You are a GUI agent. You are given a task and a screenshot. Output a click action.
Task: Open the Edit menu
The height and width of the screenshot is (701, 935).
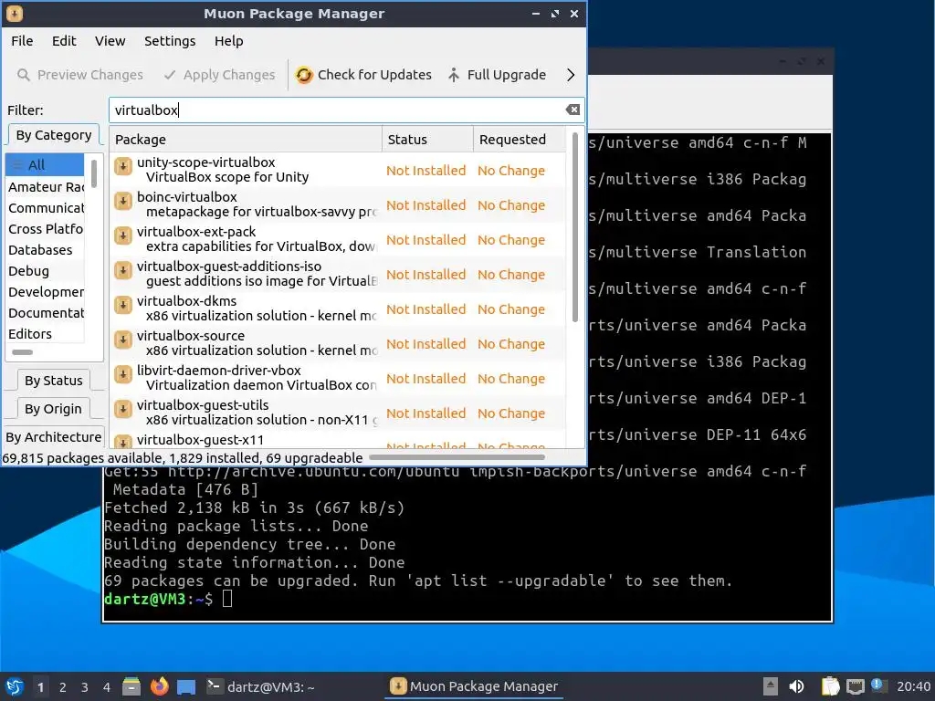click(64, 41)
